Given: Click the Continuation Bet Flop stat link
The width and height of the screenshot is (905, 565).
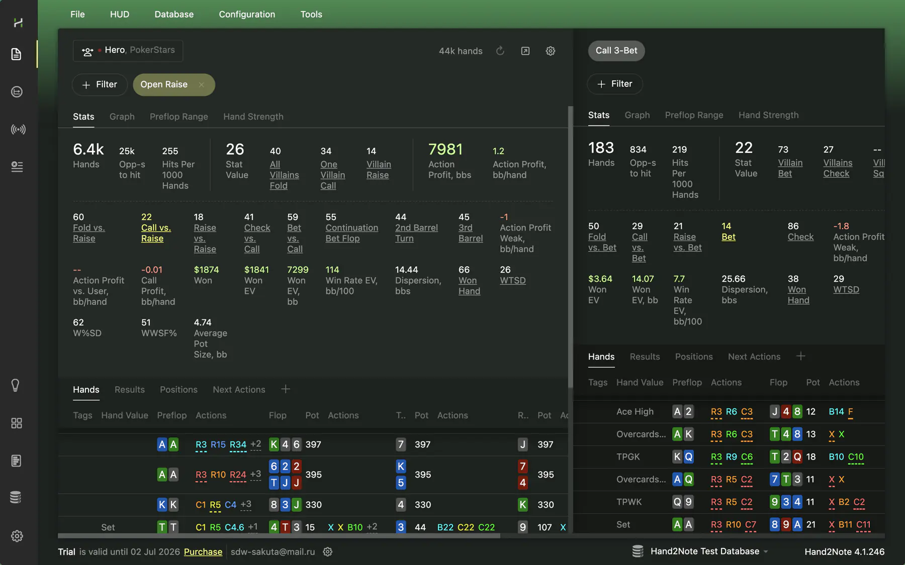Looking at the screenshot, I should point(351,233).
